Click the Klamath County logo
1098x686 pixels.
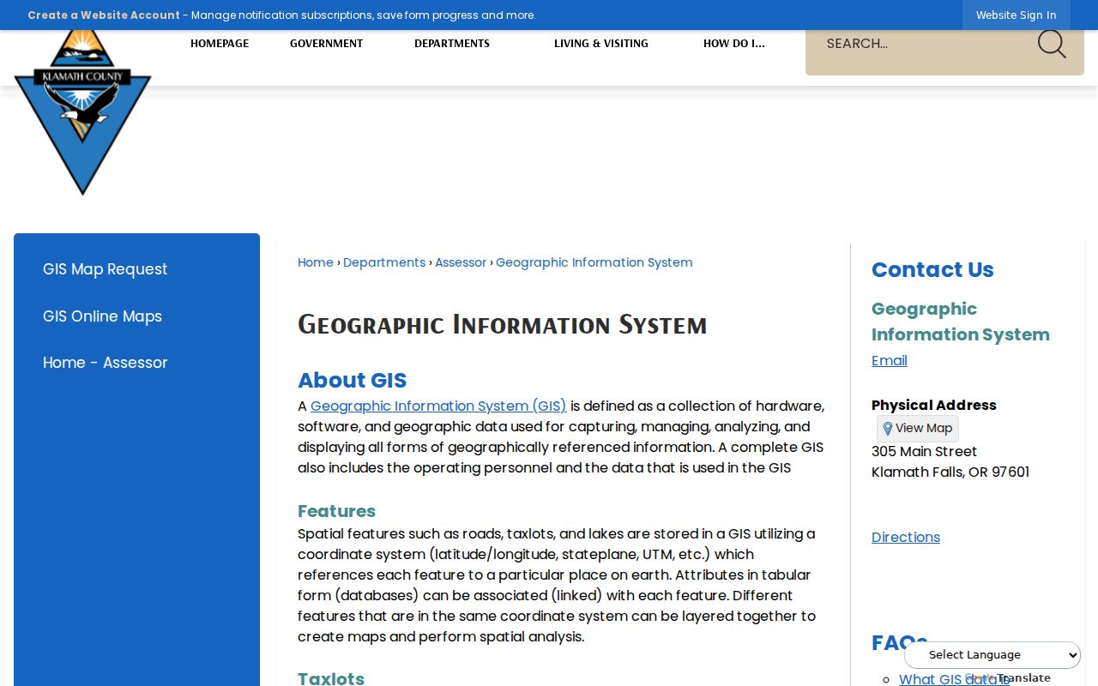tap(82, 111)
